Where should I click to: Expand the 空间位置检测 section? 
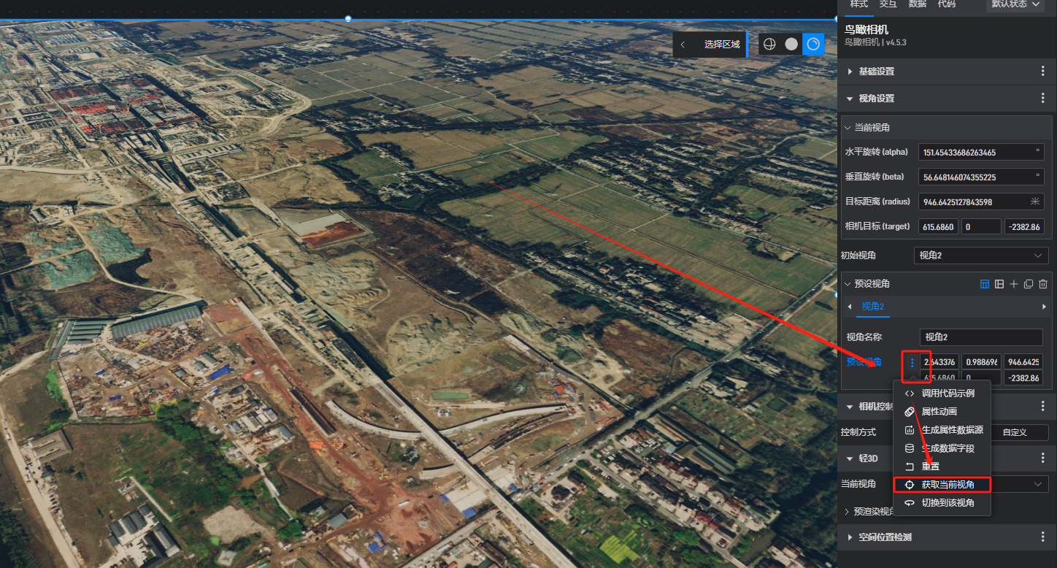(885, 537)
